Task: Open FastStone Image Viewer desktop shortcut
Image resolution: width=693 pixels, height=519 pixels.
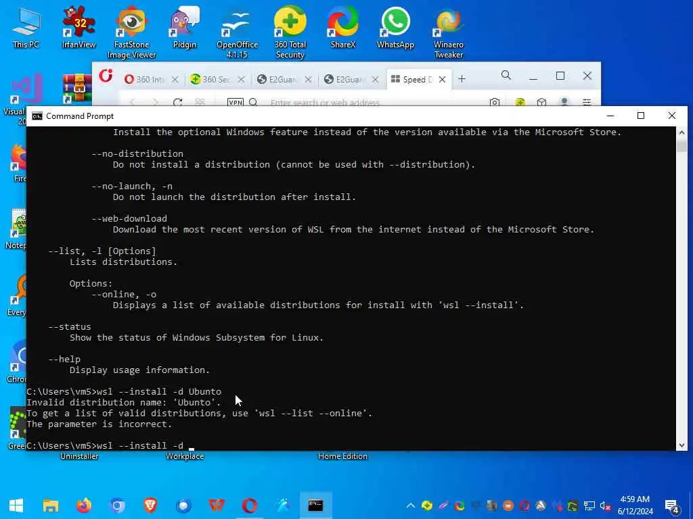Action: pos(132,32)
